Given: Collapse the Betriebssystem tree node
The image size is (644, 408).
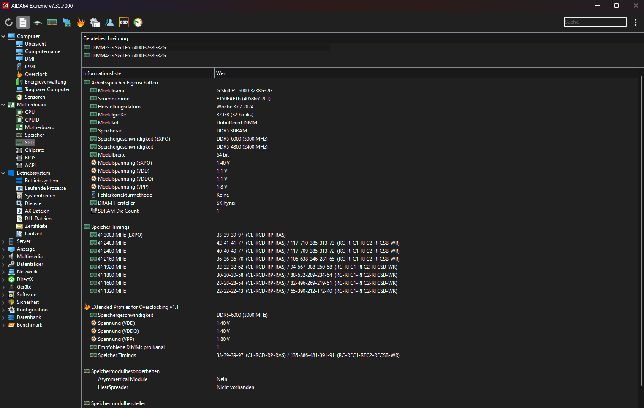Looking at the screenshot, I should click(x=3, y=173).
